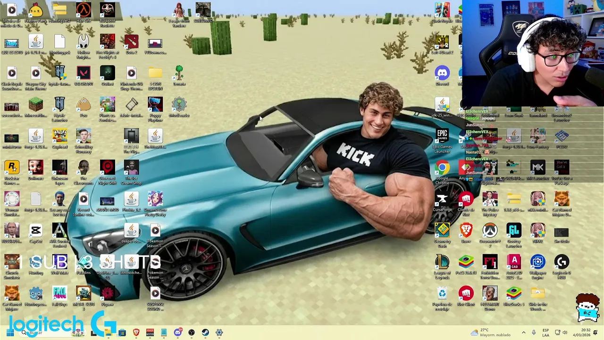
Task: Select the CapCut desktop icon
Action: (x=35, y=233)
